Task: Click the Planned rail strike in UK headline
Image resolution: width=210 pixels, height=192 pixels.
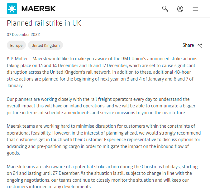Action: coord(44,23)
